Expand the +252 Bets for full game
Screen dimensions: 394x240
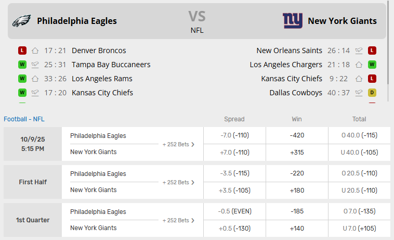click(178, 144)
